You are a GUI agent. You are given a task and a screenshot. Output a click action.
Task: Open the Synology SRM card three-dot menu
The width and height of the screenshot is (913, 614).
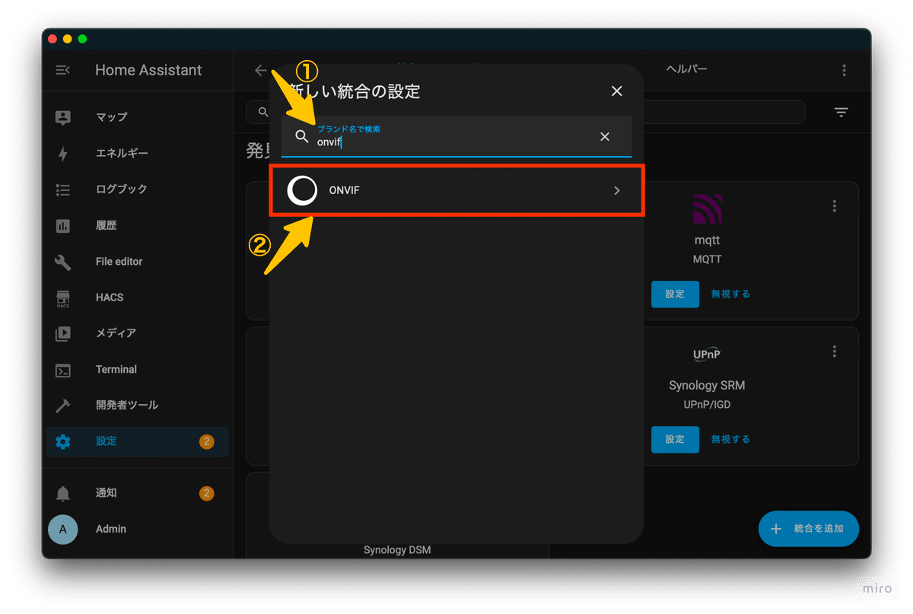click(x=835, y=352)
